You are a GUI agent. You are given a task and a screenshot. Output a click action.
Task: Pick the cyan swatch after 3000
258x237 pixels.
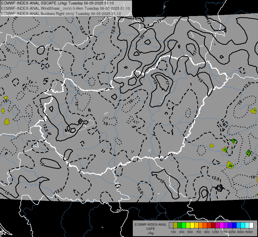coord(243,225)
